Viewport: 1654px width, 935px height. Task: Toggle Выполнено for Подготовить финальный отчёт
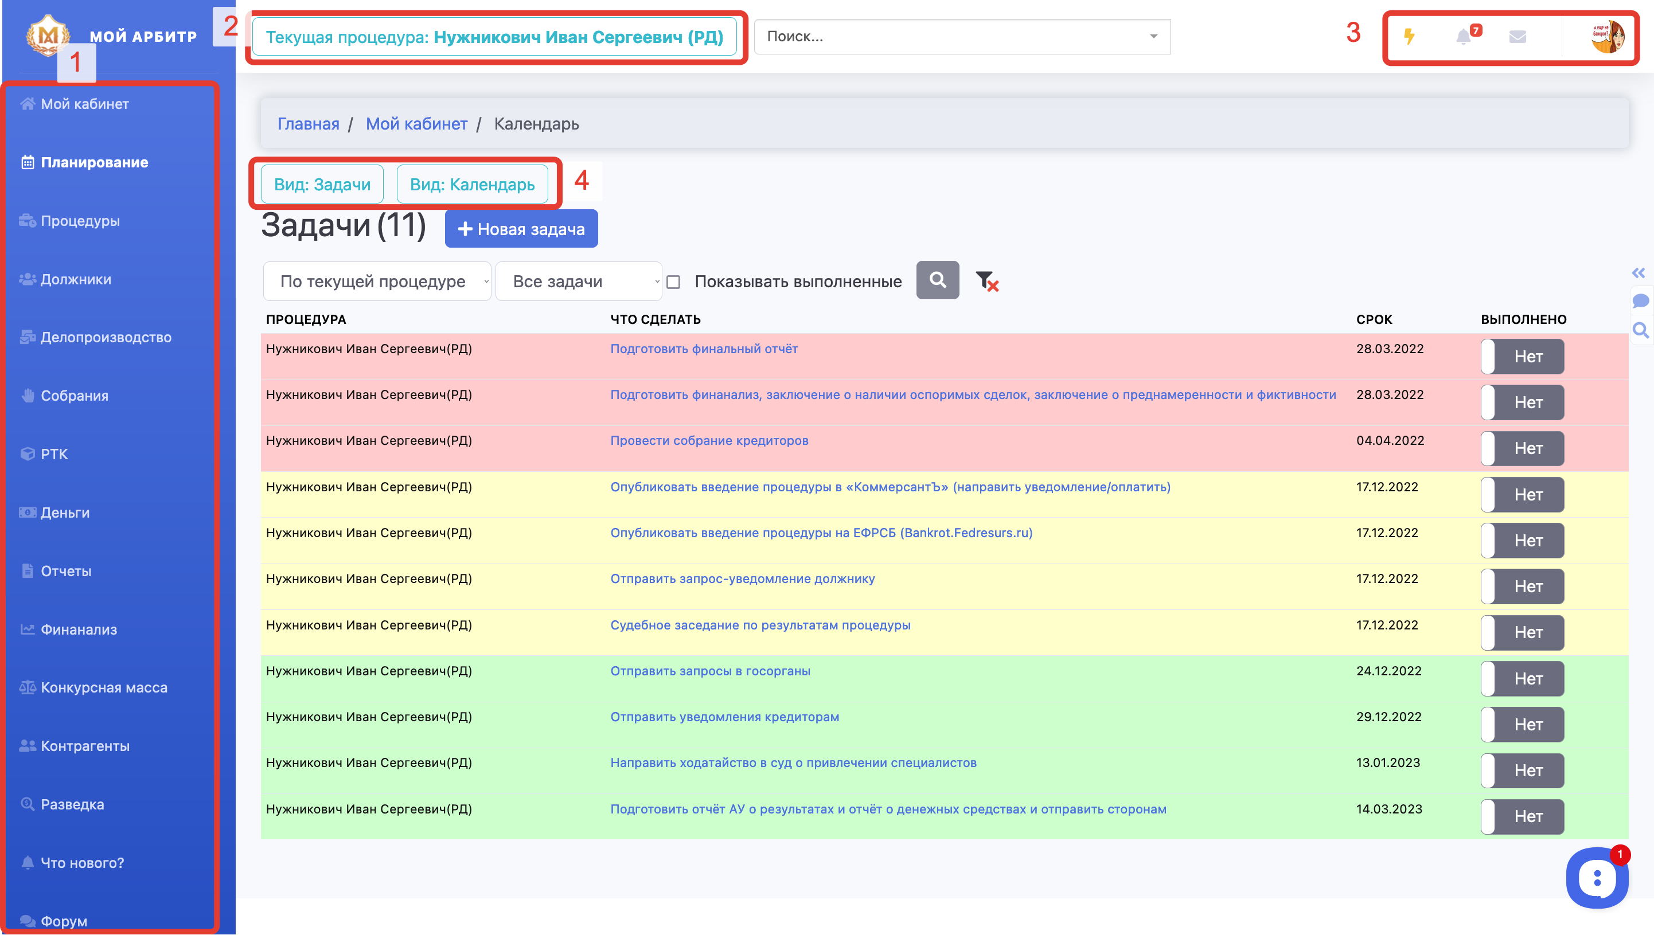coord(1522,357)
